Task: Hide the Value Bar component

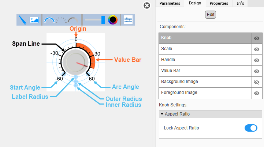Action: (256, 71)
